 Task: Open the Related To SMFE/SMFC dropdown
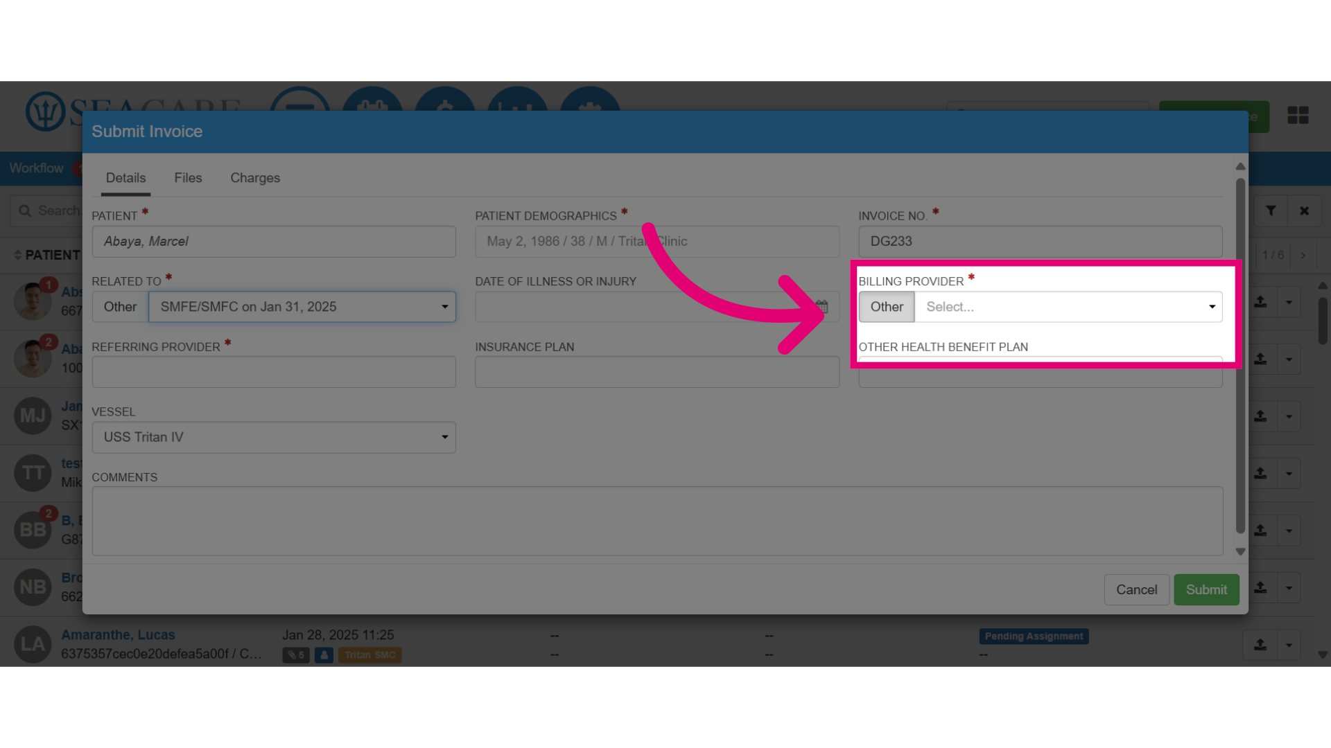point(302,307)
